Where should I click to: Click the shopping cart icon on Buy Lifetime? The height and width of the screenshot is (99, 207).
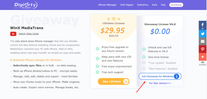pos(126,81)
